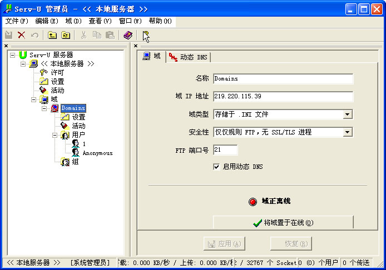
Task: Open the 编辑(E) menu
Action: click(x=47, y=21)
